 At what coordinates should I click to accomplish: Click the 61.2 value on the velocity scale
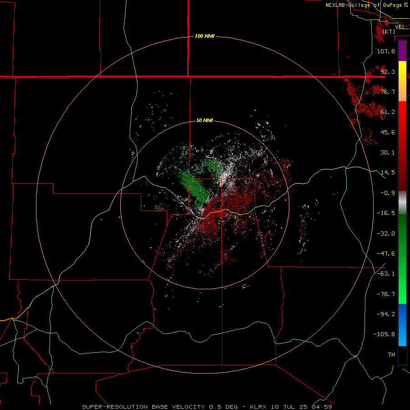pos(388,112)
